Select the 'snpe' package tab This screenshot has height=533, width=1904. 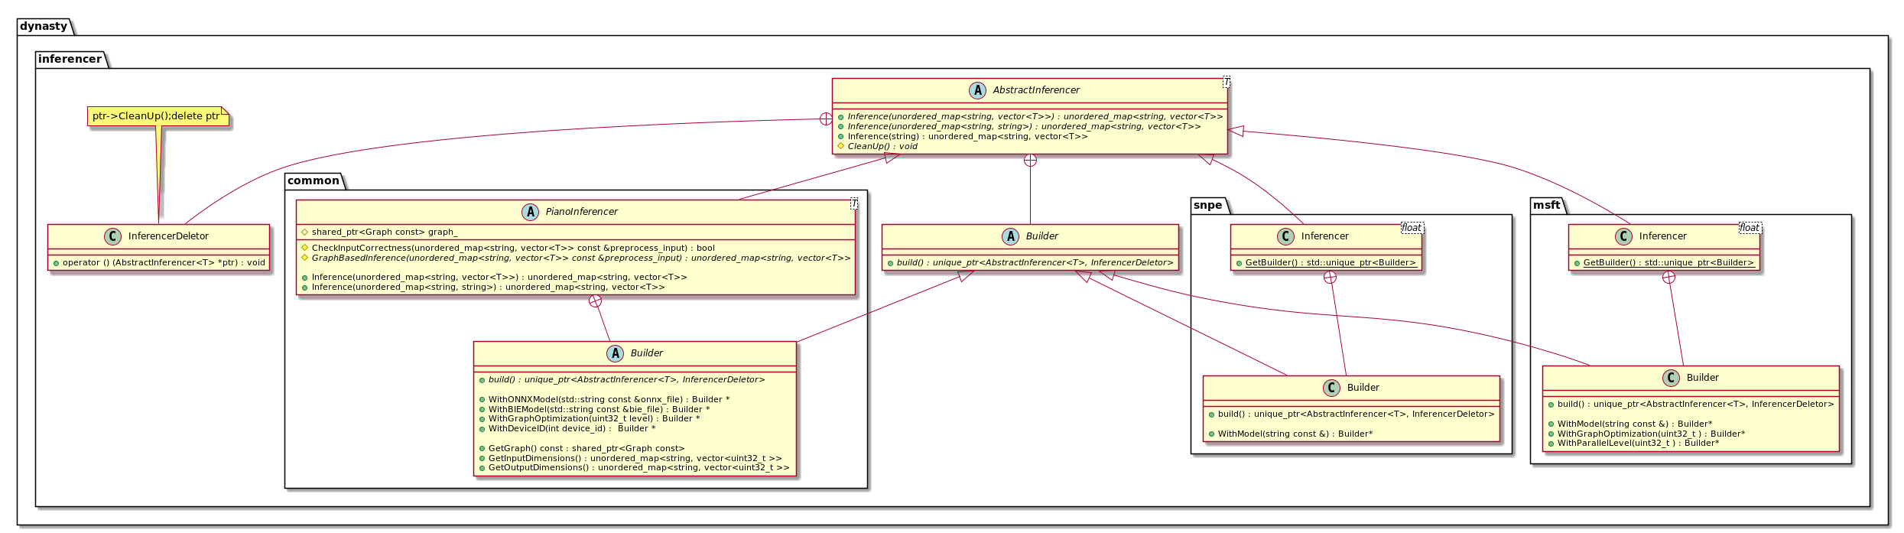1207,205
